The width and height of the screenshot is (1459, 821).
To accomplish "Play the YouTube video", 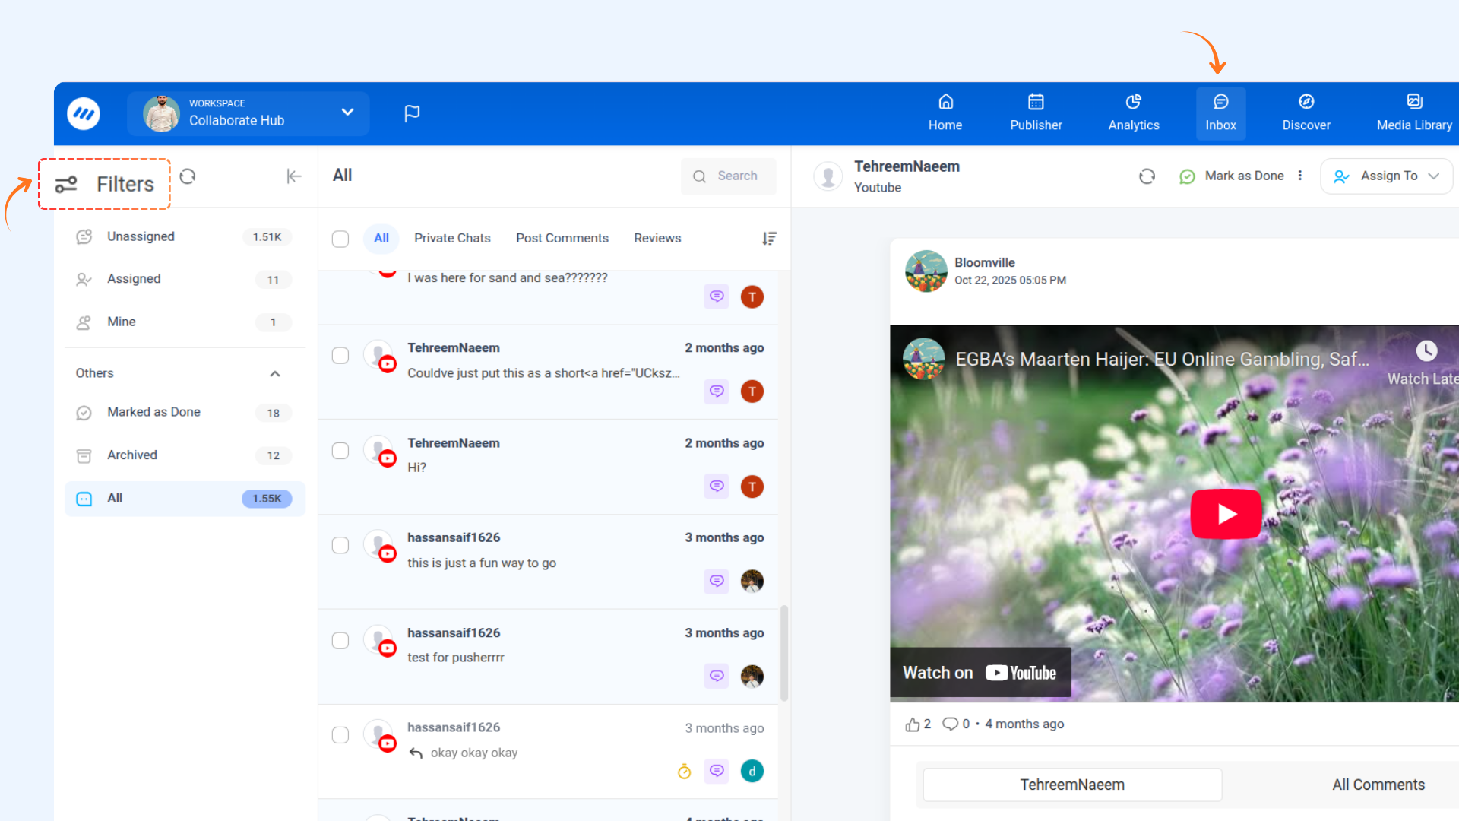I will [1226, 514].
